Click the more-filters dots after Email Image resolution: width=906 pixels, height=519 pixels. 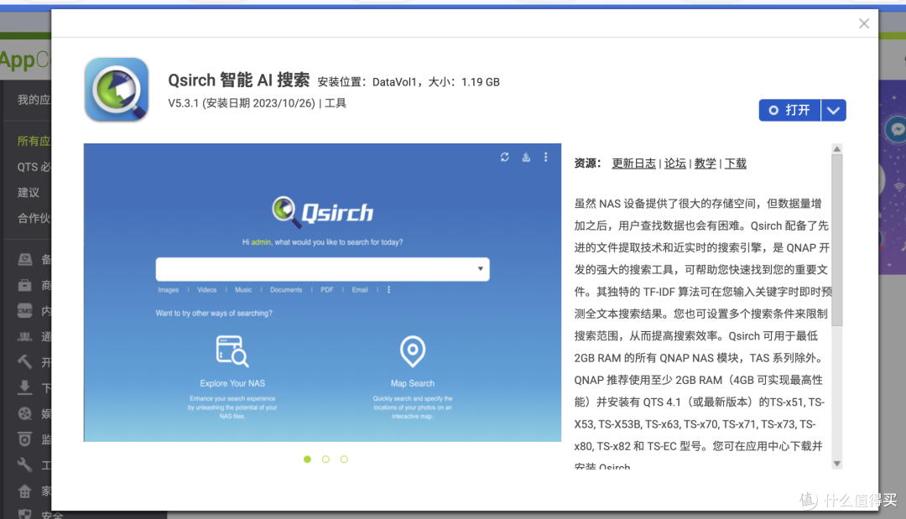[389, 290]
